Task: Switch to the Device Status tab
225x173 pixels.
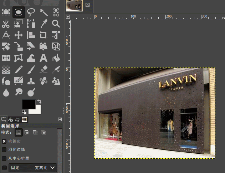Action: [11, 119]
